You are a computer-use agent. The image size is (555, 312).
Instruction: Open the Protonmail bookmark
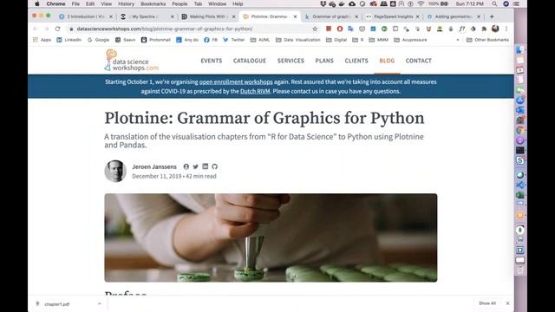point(156,40)
